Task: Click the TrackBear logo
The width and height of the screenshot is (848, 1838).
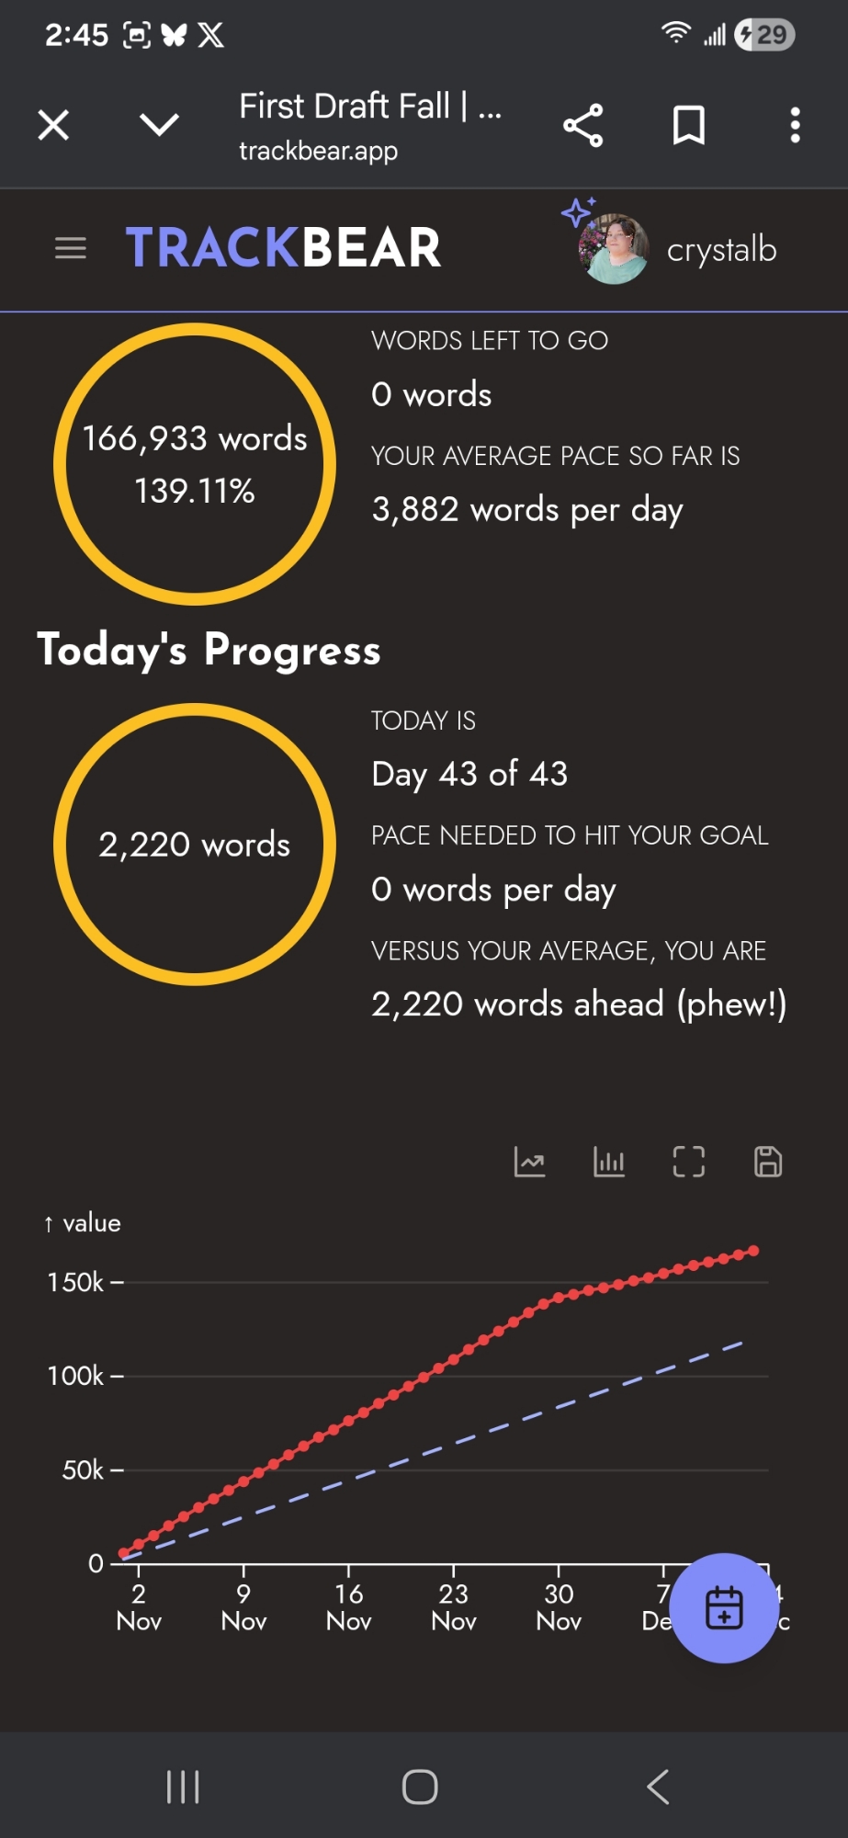Action: 283,248
